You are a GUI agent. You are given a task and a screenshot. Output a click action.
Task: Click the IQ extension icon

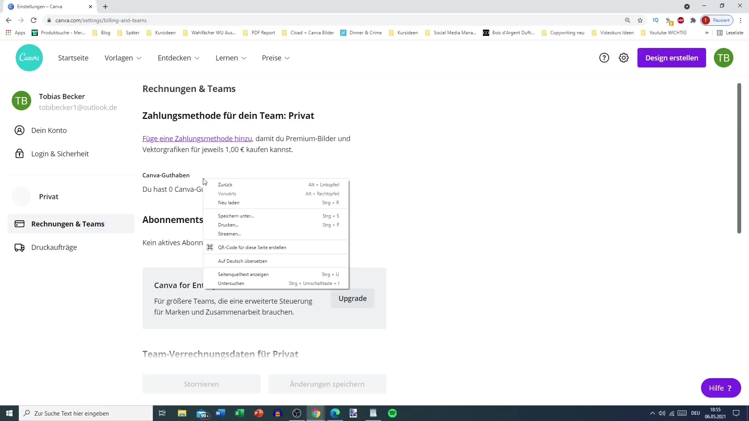coord(656,20)
